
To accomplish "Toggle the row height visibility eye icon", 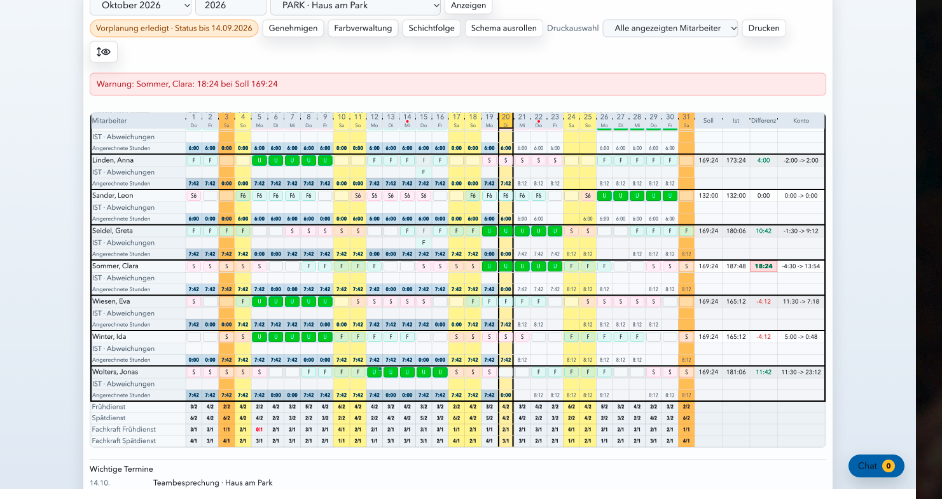I will (x=104, y=52).
